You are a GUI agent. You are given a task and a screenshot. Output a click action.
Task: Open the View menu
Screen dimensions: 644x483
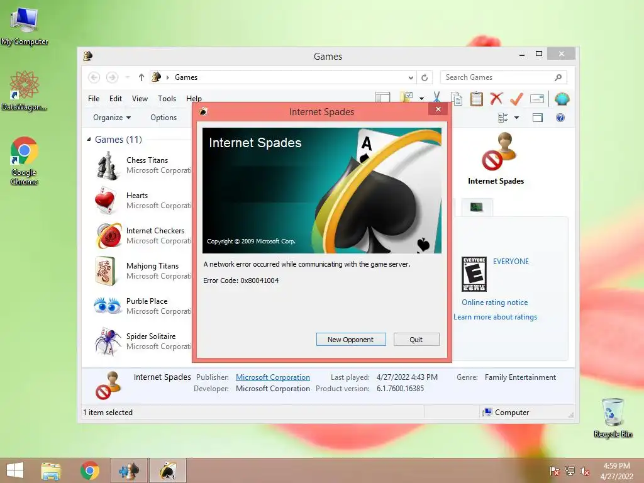pyautogui.click(x=140, y=99)
